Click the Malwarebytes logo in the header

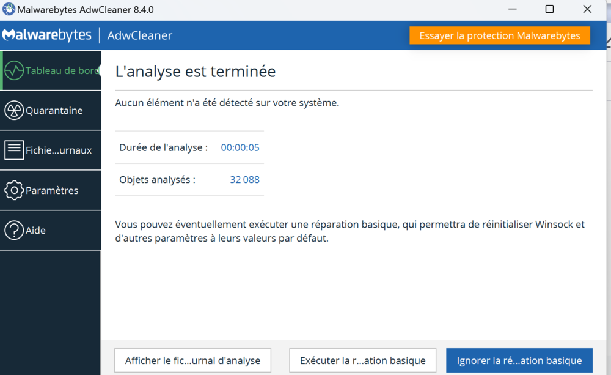click(x=47, y=35)
